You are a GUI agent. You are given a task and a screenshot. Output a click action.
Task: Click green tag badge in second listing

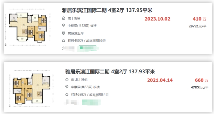pyautogui.click(x=91, y=102)
